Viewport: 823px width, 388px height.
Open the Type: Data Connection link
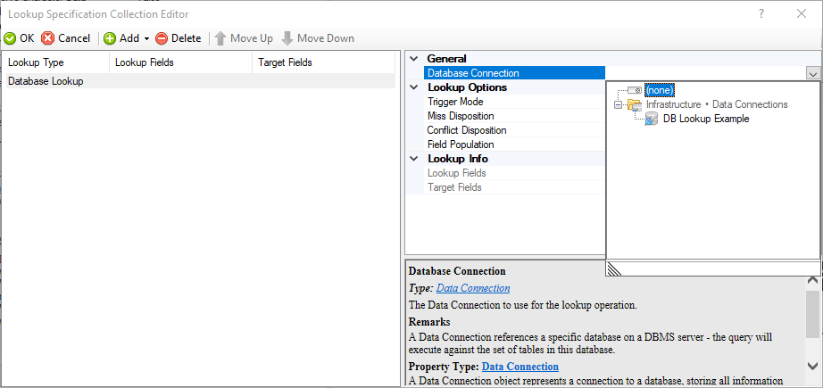(x=473, y=288)
